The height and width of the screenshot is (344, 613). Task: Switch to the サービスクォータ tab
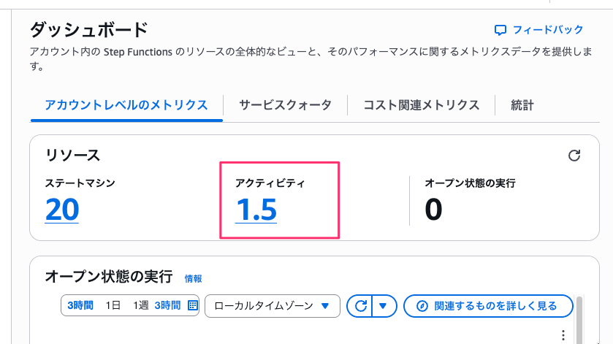[285, 105]
